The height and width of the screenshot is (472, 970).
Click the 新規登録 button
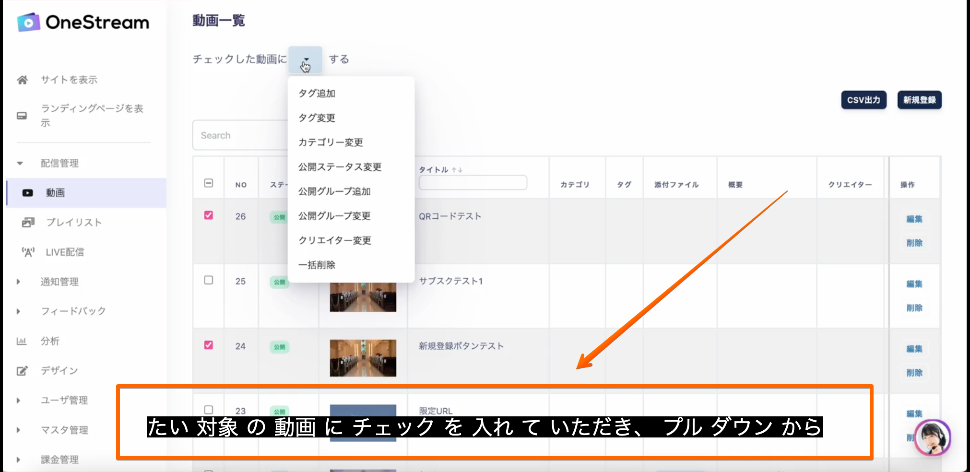click(x=920, y=100)
